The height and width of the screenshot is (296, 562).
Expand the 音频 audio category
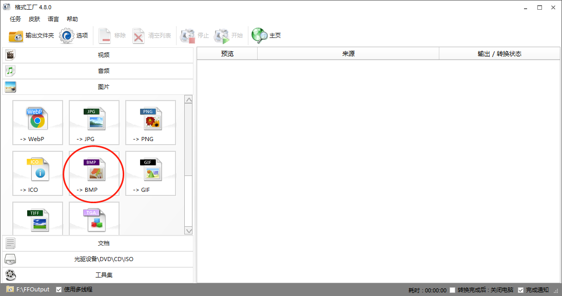point(98,71)
